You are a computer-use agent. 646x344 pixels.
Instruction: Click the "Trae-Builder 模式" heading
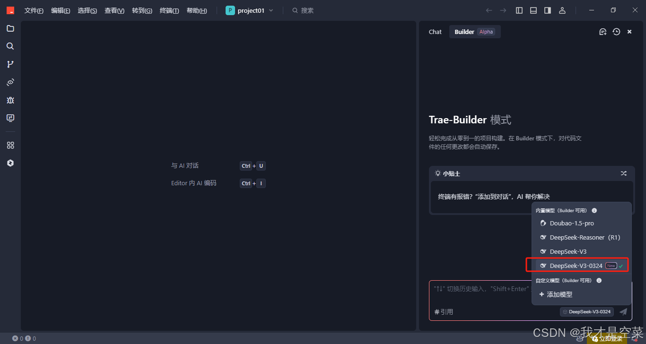(x=470, y=120)
